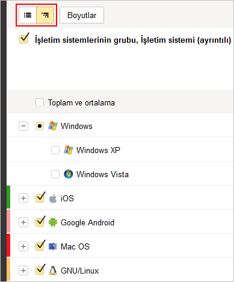Toggle the header İşletim sistemlerinin grubu checkbox

coord(24,39)
